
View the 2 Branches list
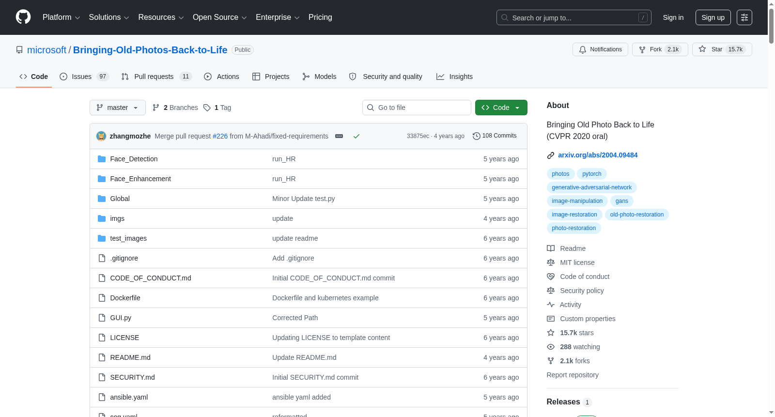pyautogui.click(x=175, y=108)
